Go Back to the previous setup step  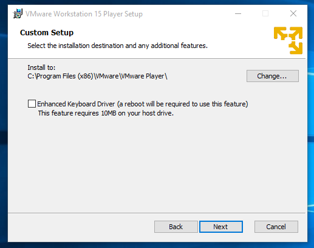[176, 227]
